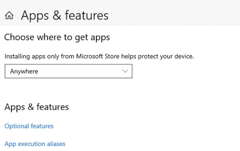The width and height of the screenshot is (240, 151).
Task: Click the 'Apps & features' section subheading
Action: coord(37,107)
